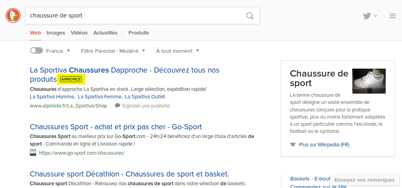
Task: Open the Actualités tab
Action: [x=105, y=33]
